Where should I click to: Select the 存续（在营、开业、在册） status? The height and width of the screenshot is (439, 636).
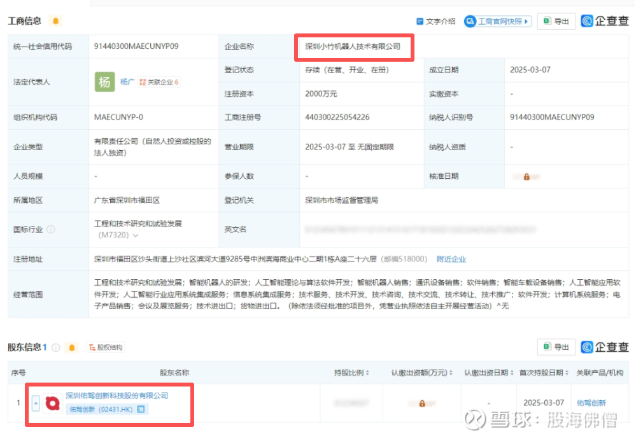point(347,70)
